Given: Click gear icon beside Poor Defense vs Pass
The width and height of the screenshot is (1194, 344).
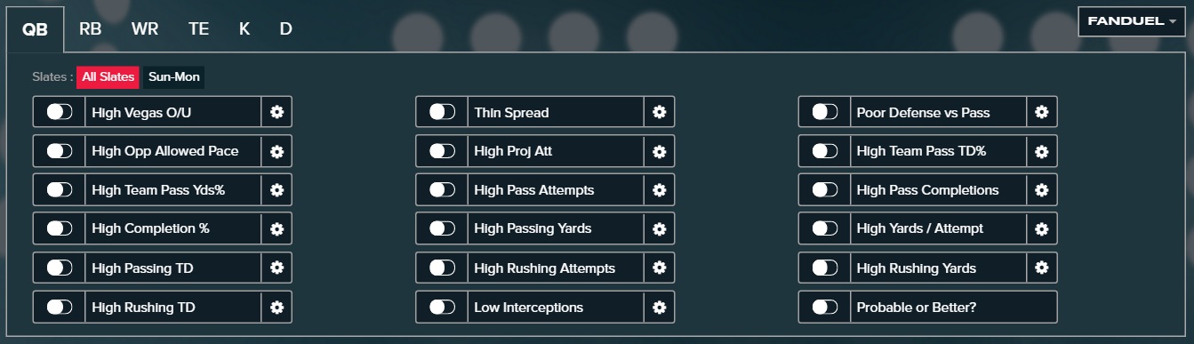Looking at the screenshot, I should (1041, 112).
